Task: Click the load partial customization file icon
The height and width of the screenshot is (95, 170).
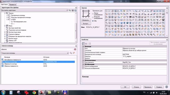Action: tap(70, 10)
